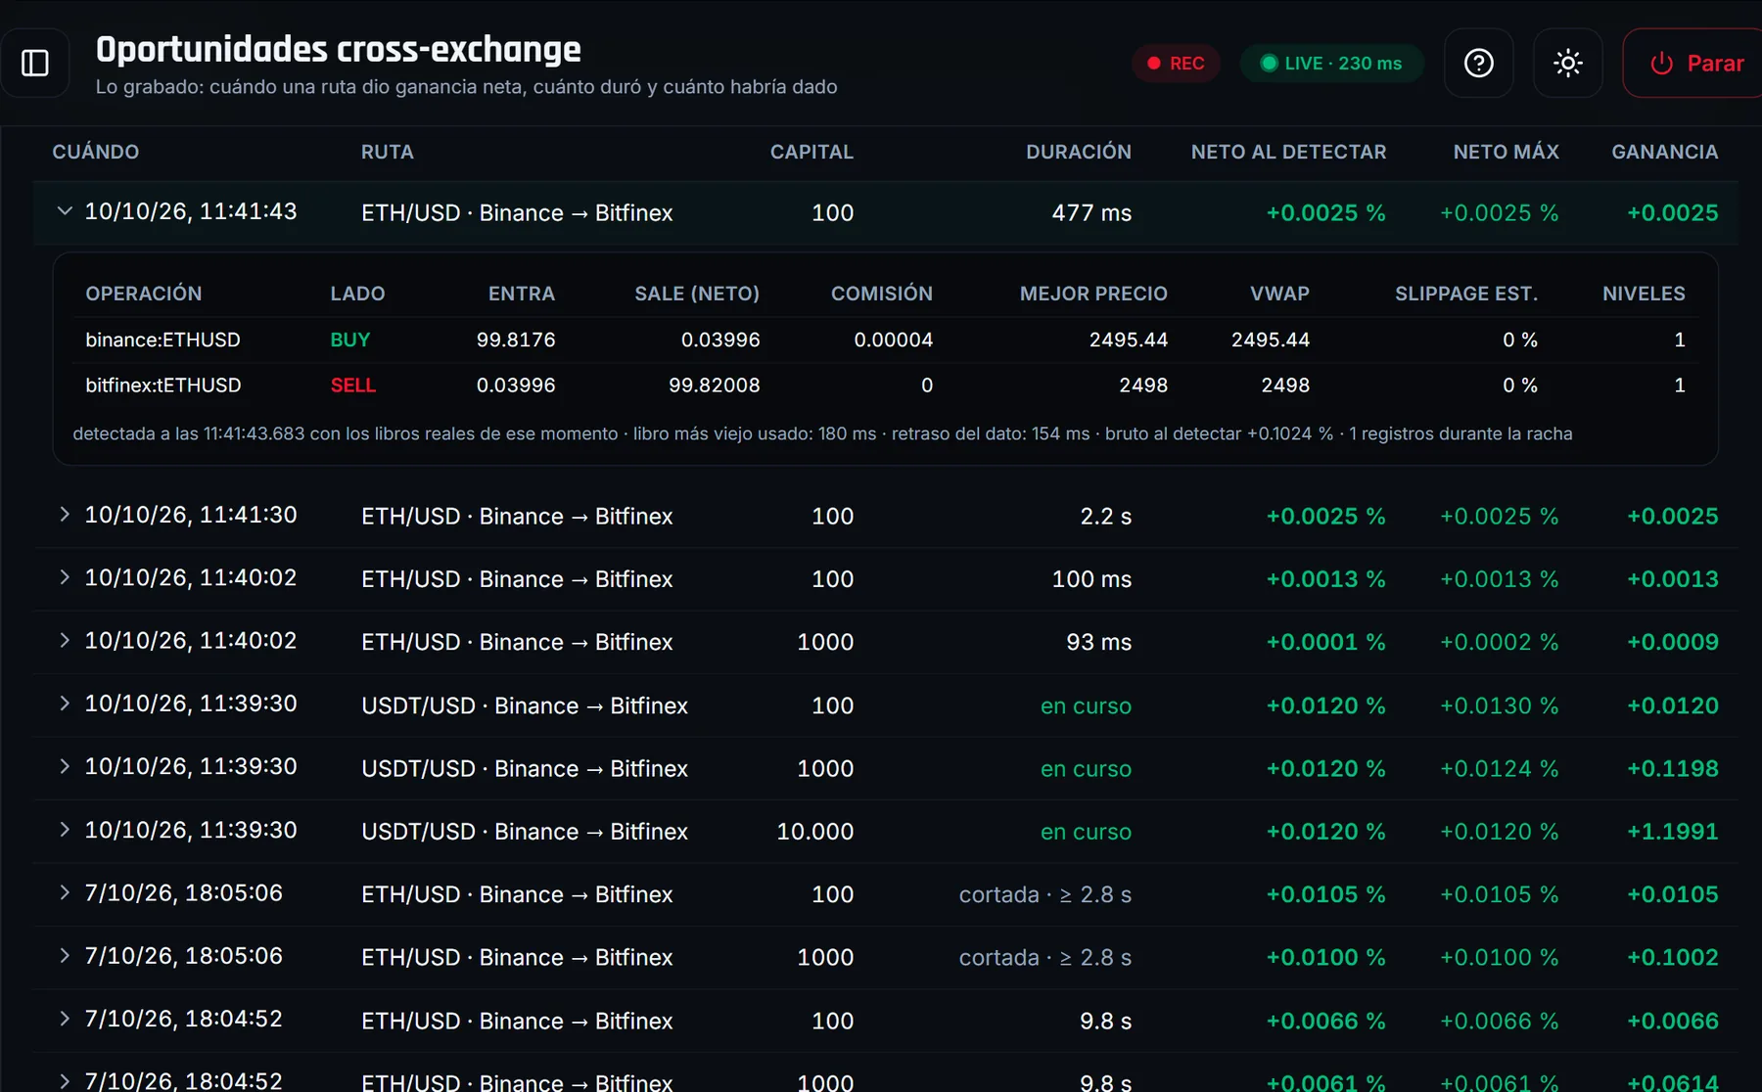Click the SLIPPAGE EST. column header
This screenshot has height=1092, width=1762.
pyautogui.click(x=1465, y=294)
